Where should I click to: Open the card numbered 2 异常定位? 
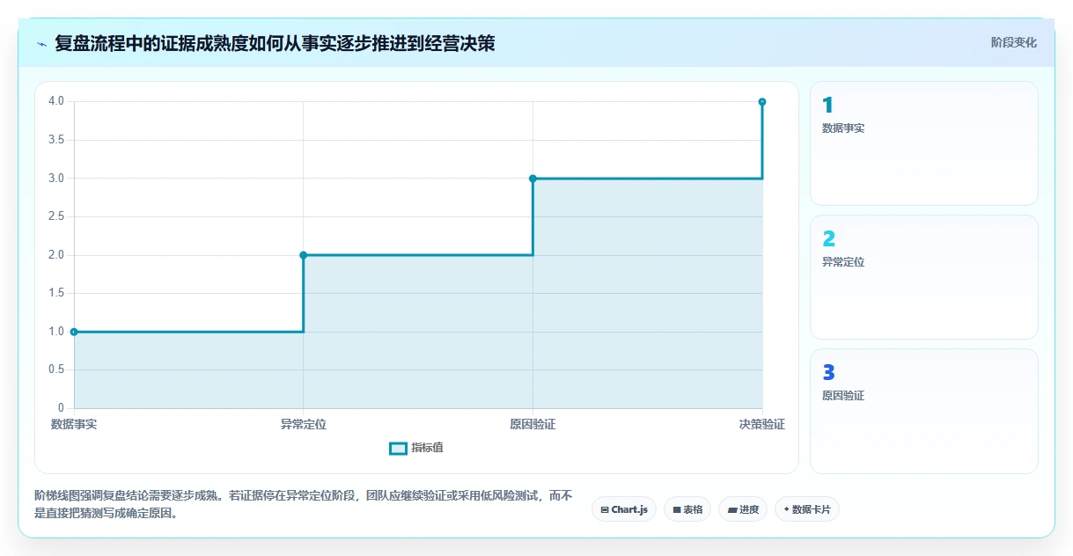pos(924,277)
